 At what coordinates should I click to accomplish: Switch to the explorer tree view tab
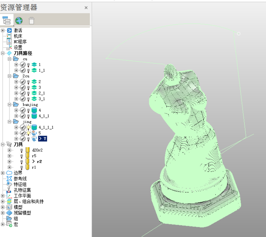pyautogui.click(x=7, y=21)
